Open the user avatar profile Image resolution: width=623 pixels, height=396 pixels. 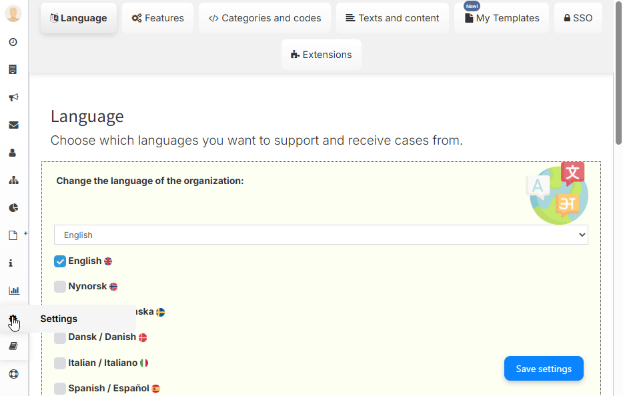pos(13,13)
